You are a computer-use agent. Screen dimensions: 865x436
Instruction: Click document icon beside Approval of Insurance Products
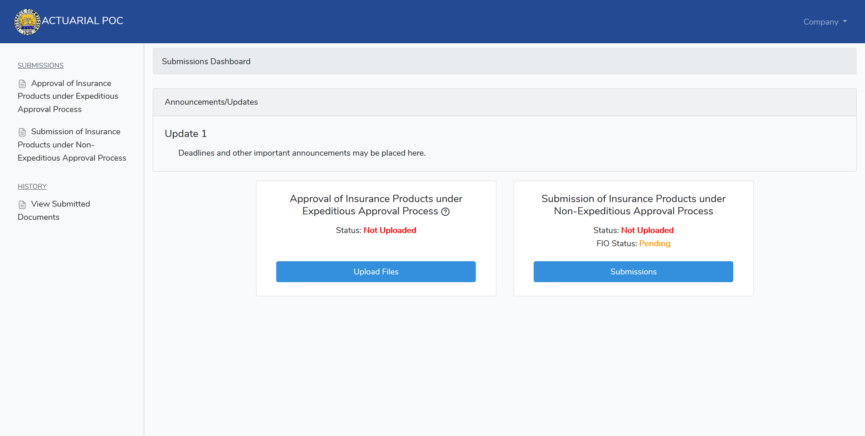click(x=22, y=84)
